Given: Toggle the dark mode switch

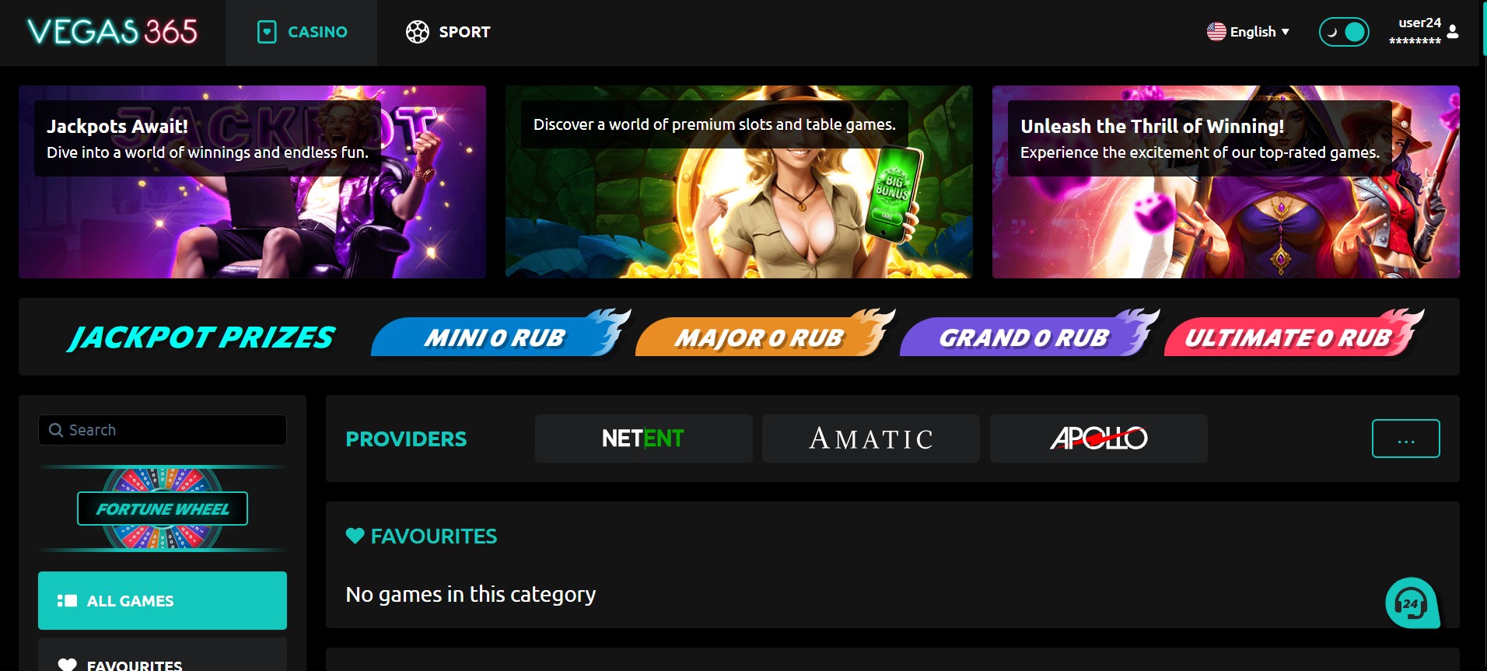Looking at the screenshot, I should [x=1344, y=32].
